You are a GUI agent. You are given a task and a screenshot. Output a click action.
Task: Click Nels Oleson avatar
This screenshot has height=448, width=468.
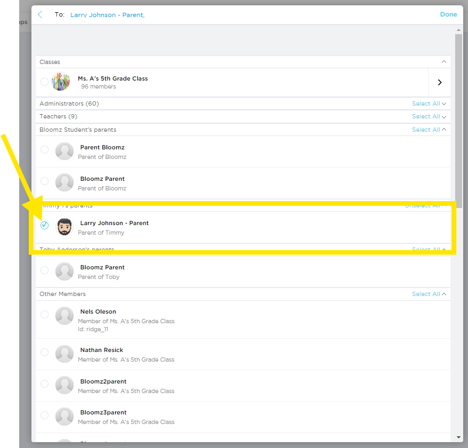[x=64, y=316]
